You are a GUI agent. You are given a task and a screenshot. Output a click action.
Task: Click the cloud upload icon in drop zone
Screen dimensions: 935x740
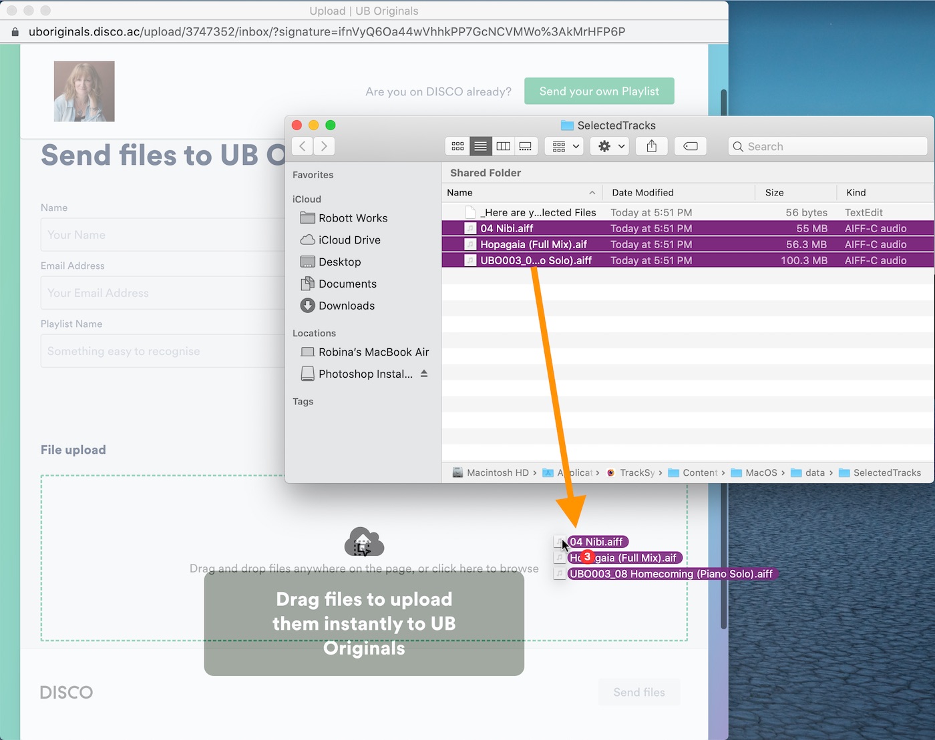(364, 542)
